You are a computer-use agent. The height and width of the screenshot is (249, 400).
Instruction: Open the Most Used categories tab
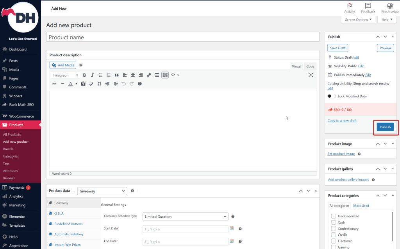(x=361, y=206)
